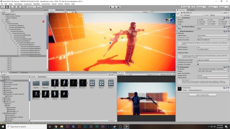Image resolution: width=230 pixels, height=129 pixels.
Task: Select the Scale tool in toolbar
Action: pyautogui.click(x=14, y=7)
